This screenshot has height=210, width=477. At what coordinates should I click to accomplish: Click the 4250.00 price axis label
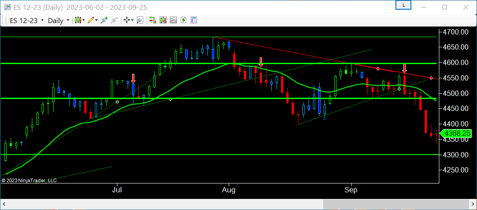455,170
